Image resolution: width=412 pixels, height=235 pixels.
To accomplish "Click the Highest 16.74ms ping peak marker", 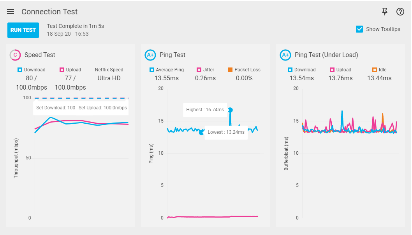I will (x=230, y=110).
